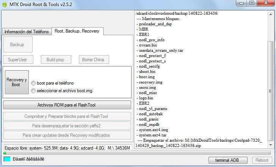Viewport: 276px width, 167px height.
Task: Click Para crear updates desde Recovery modificados
Action: point(67,135)
